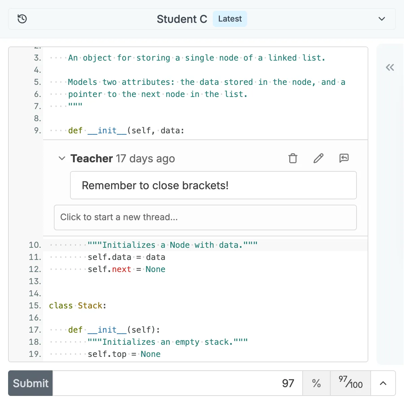Image resolution: width=404 pixels, height=404 pixels.
Task: Collapse the Teacher comment thread
Action: pyautogui.click(x=62, y=158)
